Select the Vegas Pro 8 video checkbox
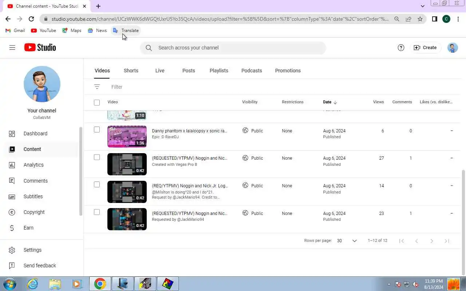The image size is (466, 291). pos(97,157)
